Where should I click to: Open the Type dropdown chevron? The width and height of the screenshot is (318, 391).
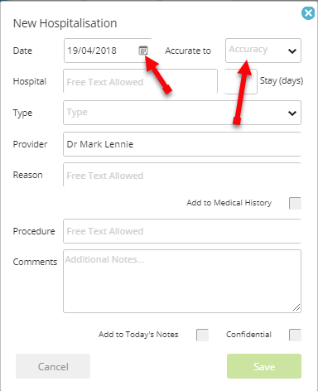coord(292,113)
